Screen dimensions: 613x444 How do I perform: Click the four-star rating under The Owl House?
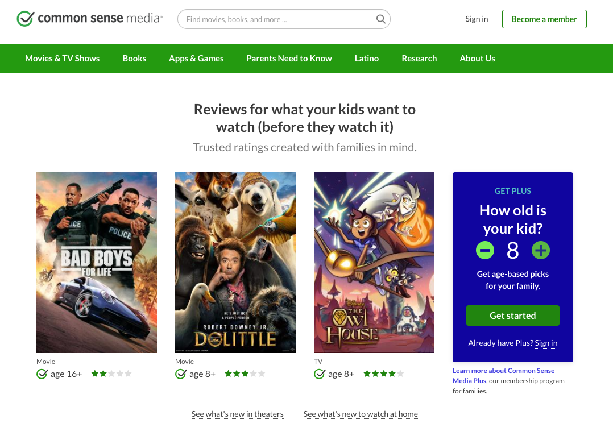click(383, 374)
